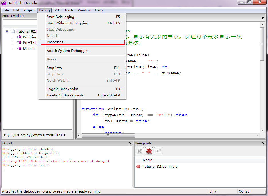Open the Window menu
The image size is (268, 196).
pyautogui.click(x=85, y=10)
